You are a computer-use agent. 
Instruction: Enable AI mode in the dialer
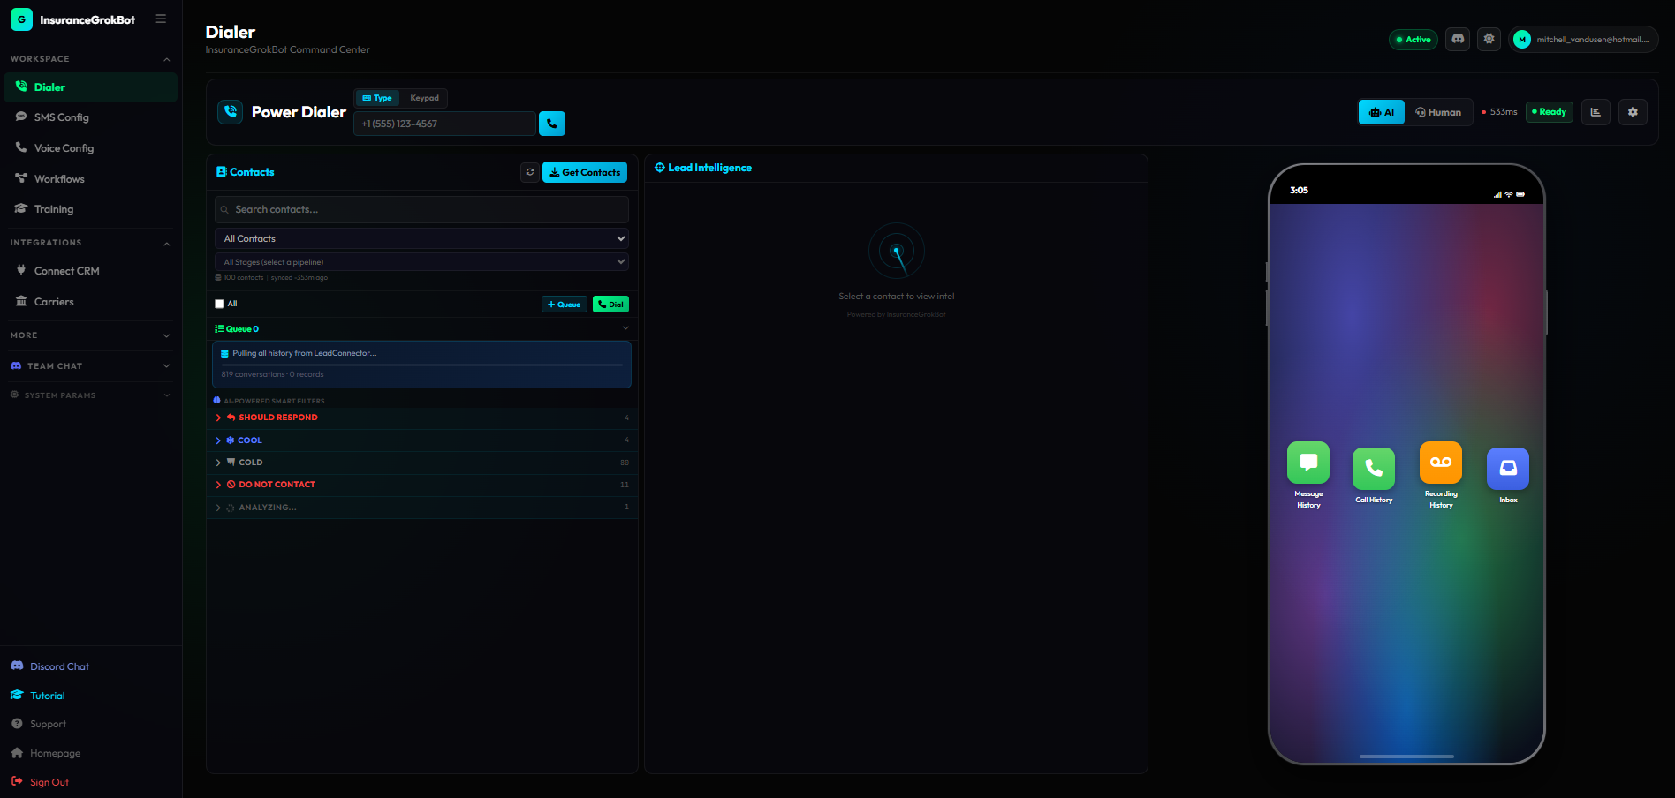pyautogui.click(x=1381, y=112)
